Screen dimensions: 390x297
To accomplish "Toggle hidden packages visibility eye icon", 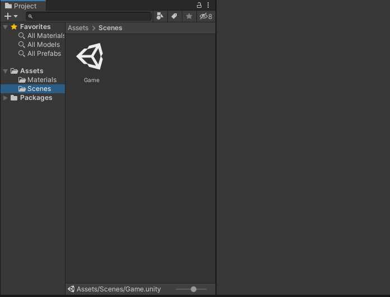I will point(206,16).
